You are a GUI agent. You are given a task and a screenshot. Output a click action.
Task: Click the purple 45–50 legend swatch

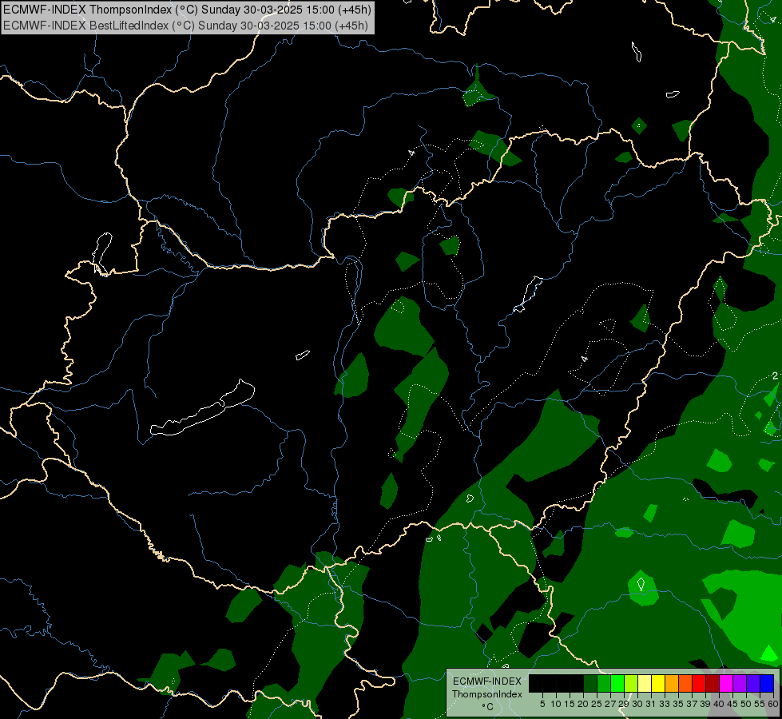pos(740,683)
